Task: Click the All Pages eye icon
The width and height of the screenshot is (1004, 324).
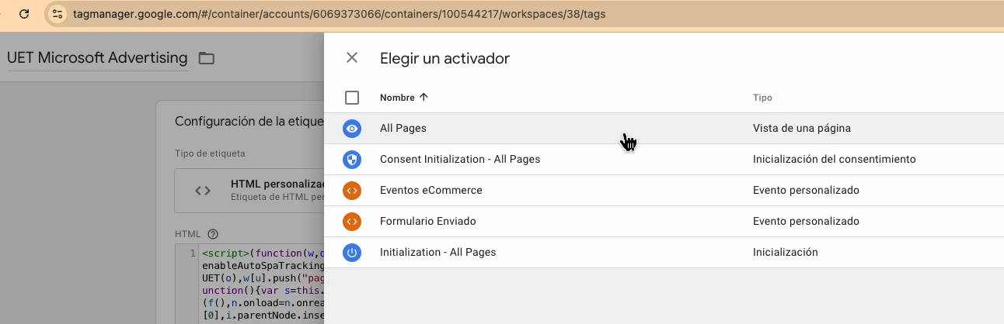Action: tap(352, 129)
